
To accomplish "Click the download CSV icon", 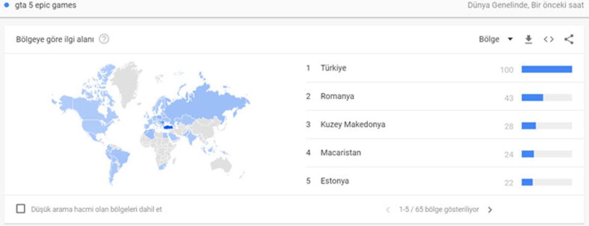I will coord(529,40).
